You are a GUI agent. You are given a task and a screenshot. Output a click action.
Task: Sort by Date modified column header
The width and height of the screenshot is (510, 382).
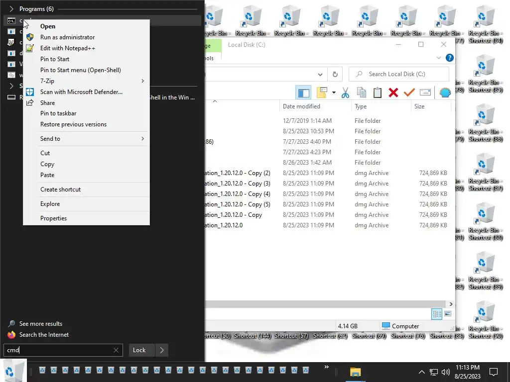point(315,106)
